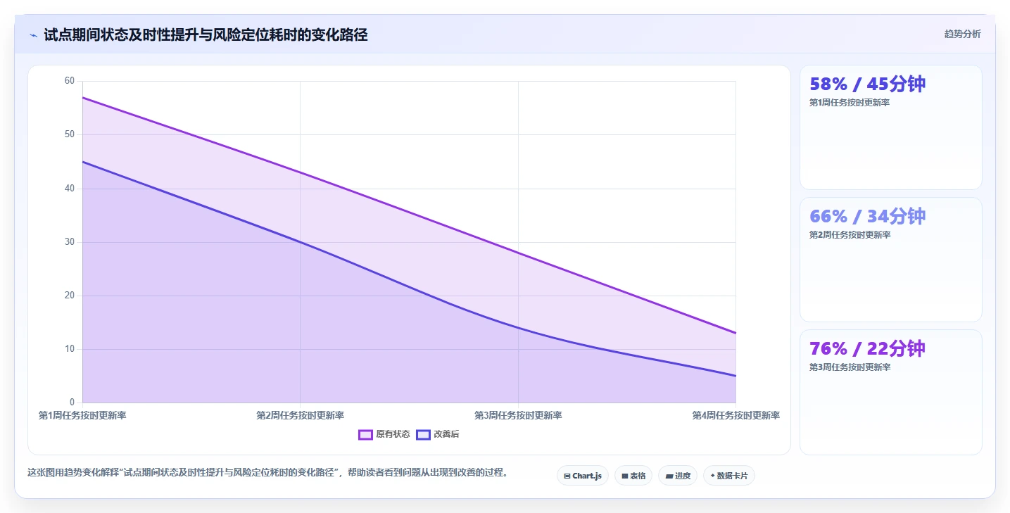Click the trend icon beside the header title
The width and height of the screenshot is (1010, 513).
(34, 35)
